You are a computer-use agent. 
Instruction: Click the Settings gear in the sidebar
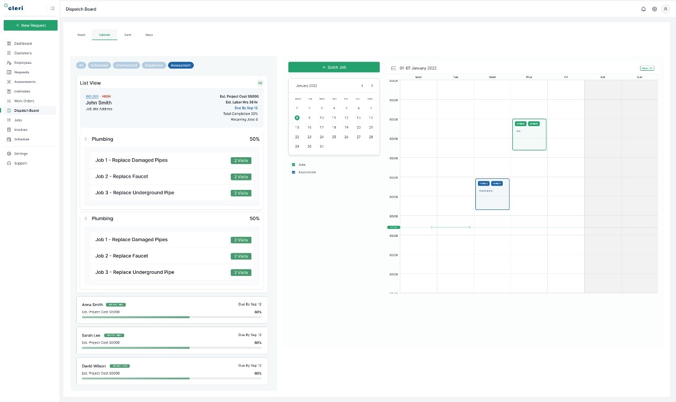(9, 154)
